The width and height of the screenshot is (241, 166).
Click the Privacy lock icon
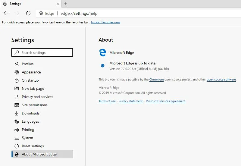(17, 97)
